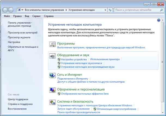Click 'Устранение неполадок' breadcrumb segment
Image resolution: width=166 pixels, height=116 pixels.
82,10
